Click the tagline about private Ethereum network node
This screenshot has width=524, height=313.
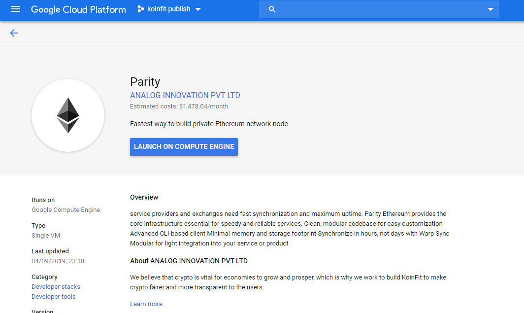[x=209, y=124]
